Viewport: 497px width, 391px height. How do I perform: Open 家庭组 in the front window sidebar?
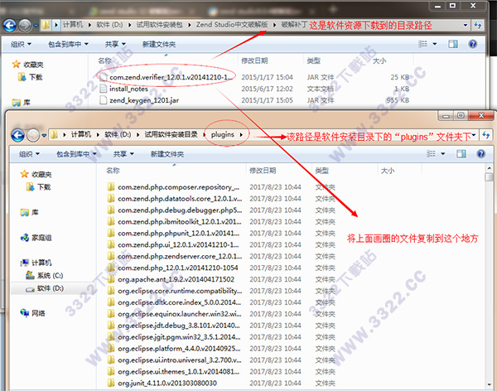pos(36,238)
